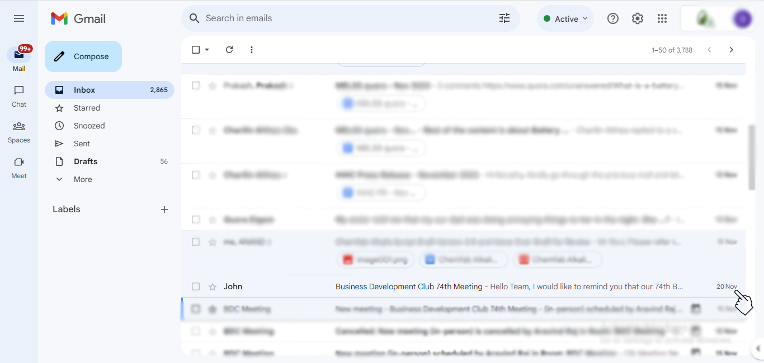764x363 pixels.
Task: Open the Business Development Club 74th Meeting email
Action: point(408,286)
